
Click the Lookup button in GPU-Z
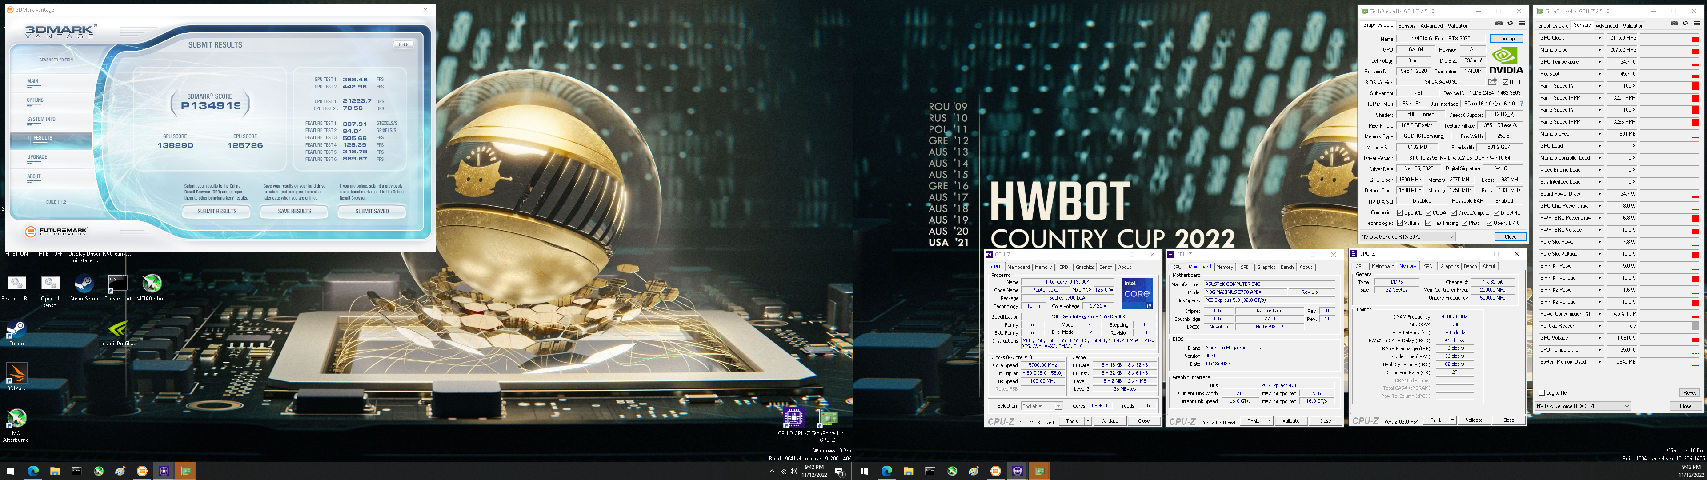pyautogui.click(x=1506, y=39)
